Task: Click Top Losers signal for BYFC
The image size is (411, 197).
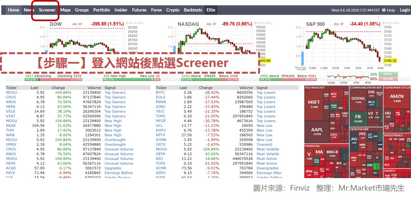Action: pos(266,93)
